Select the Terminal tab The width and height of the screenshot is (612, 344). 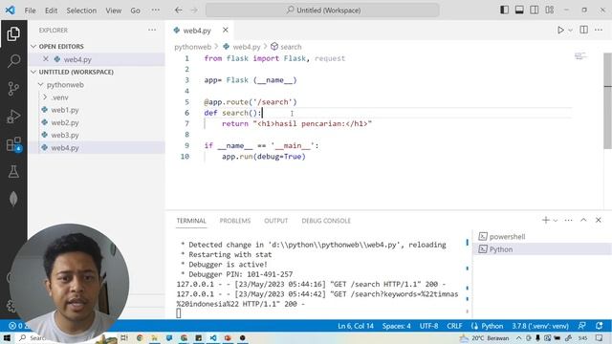[x=191, y=221]
